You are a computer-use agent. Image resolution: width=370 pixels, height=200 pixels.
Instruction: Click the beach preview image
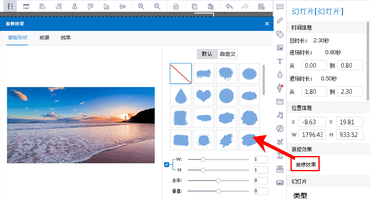81,125
